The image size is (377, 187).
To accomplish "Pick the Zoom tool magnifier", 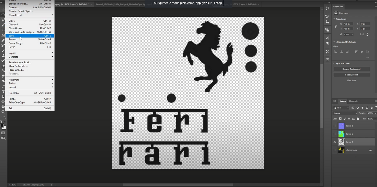I will (3, 112).
